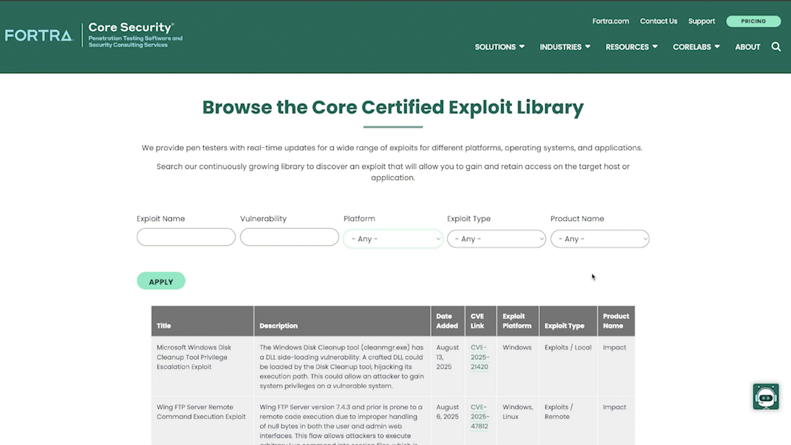
Task: Open the About page
Action: point(747,47)
